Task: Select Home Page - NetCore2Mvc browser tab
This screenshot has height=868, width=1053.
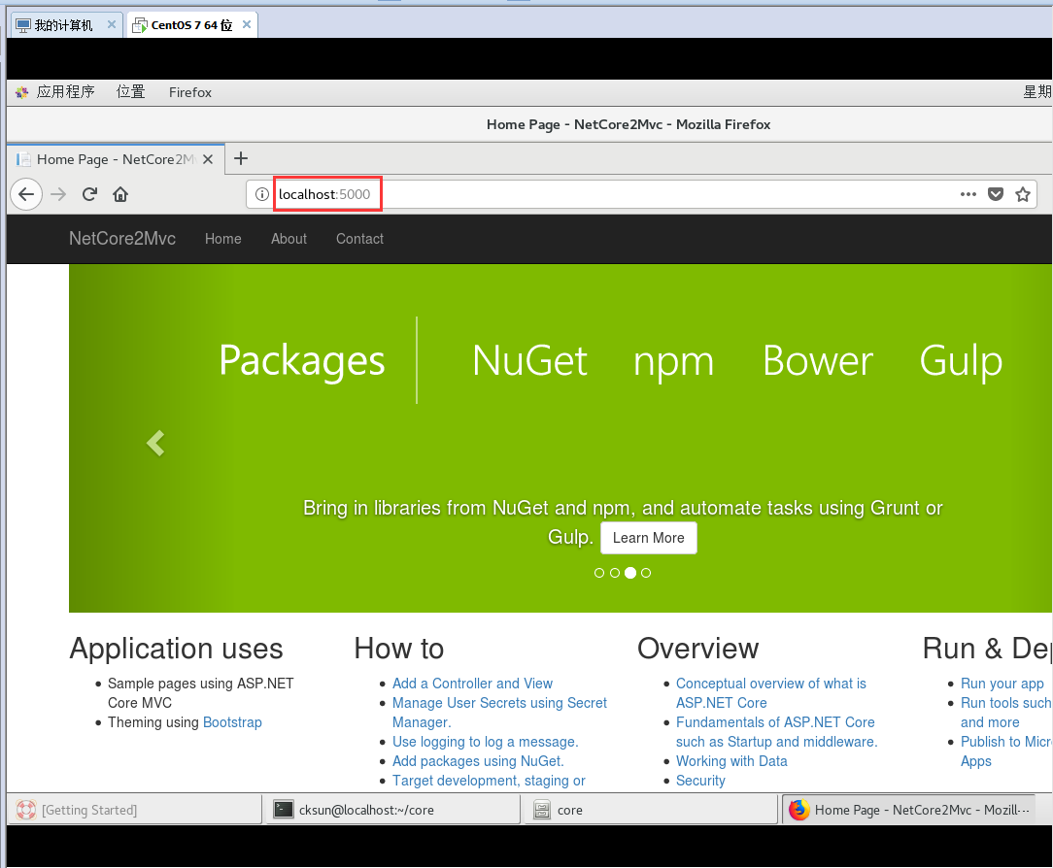Action: (116, 159)
